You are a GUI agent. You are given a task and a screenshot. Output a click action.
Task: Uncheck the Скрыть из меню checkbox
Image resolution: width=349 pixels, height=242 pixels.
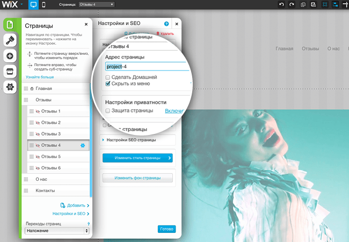coord(108,83)
